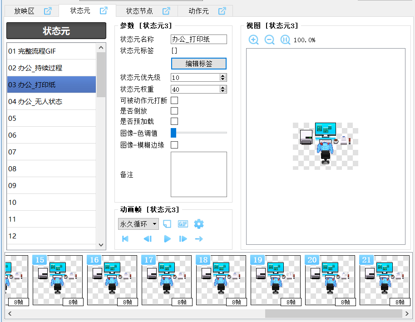Jump to the first animation frame
415x322 pixels.
click(x=125, y=239)
